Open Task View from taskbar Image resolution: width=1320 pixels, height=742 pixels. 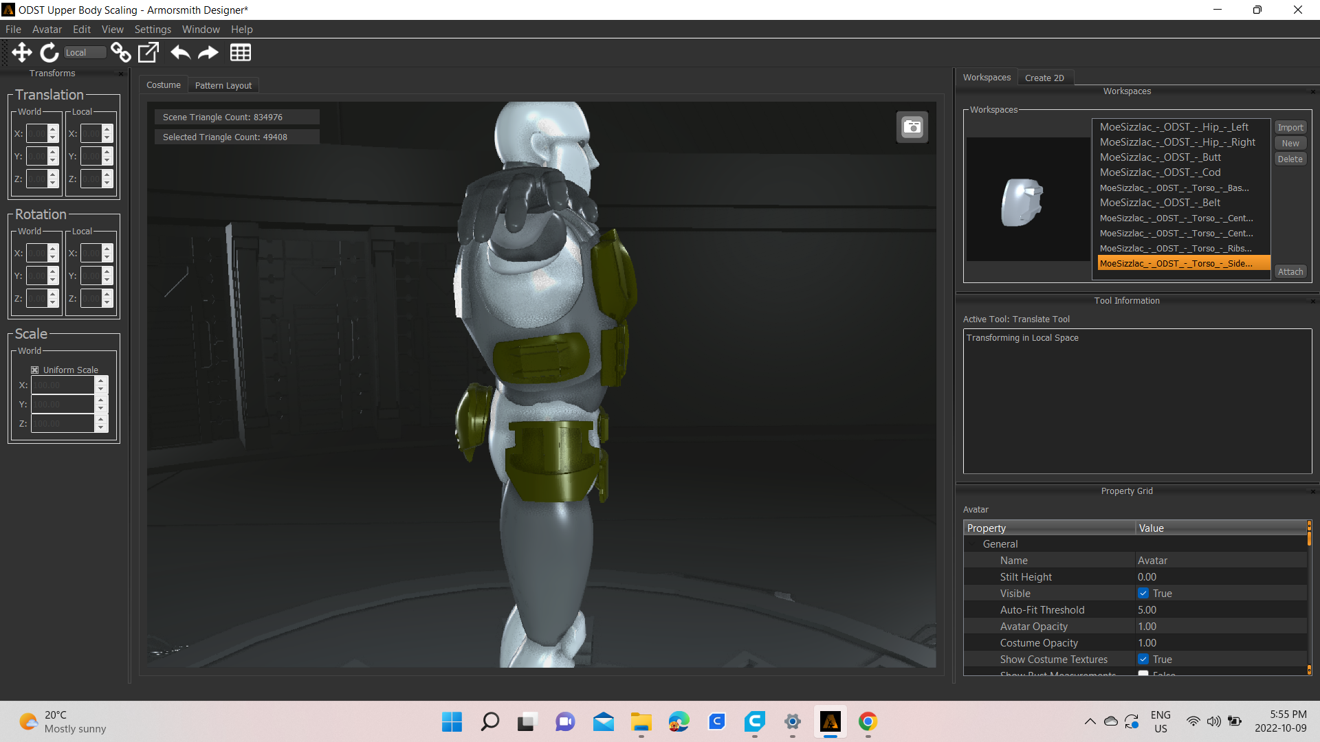527,721
